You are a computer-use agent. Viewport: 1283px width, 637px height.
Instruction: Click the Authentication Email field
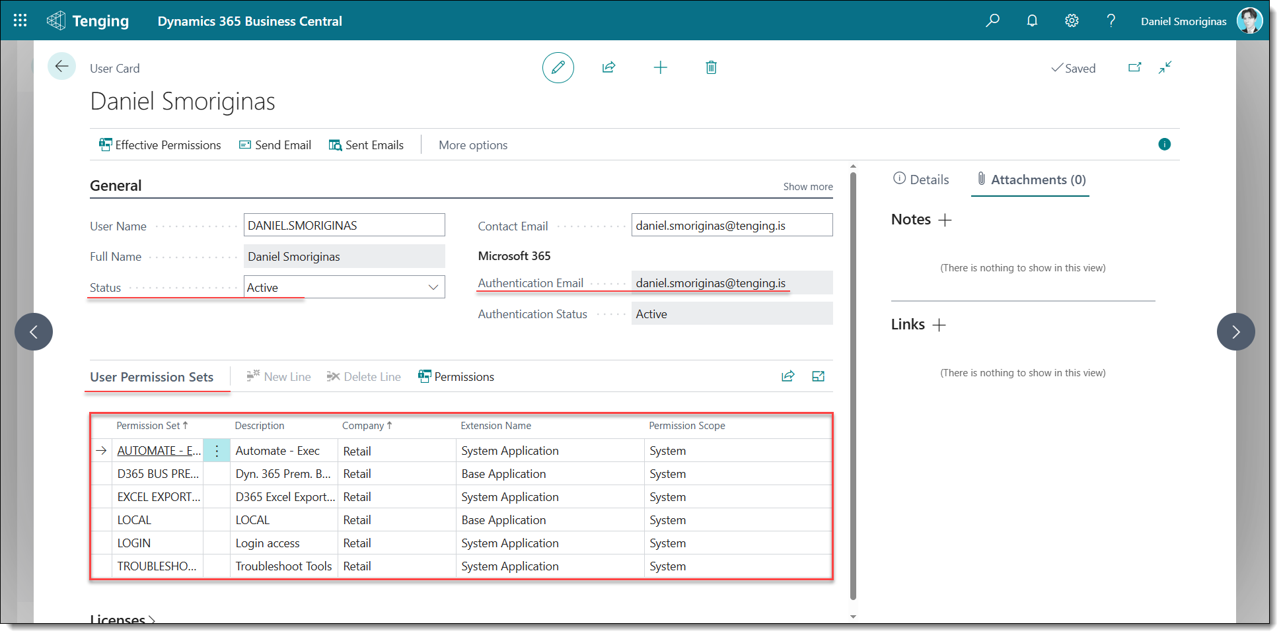732,283
